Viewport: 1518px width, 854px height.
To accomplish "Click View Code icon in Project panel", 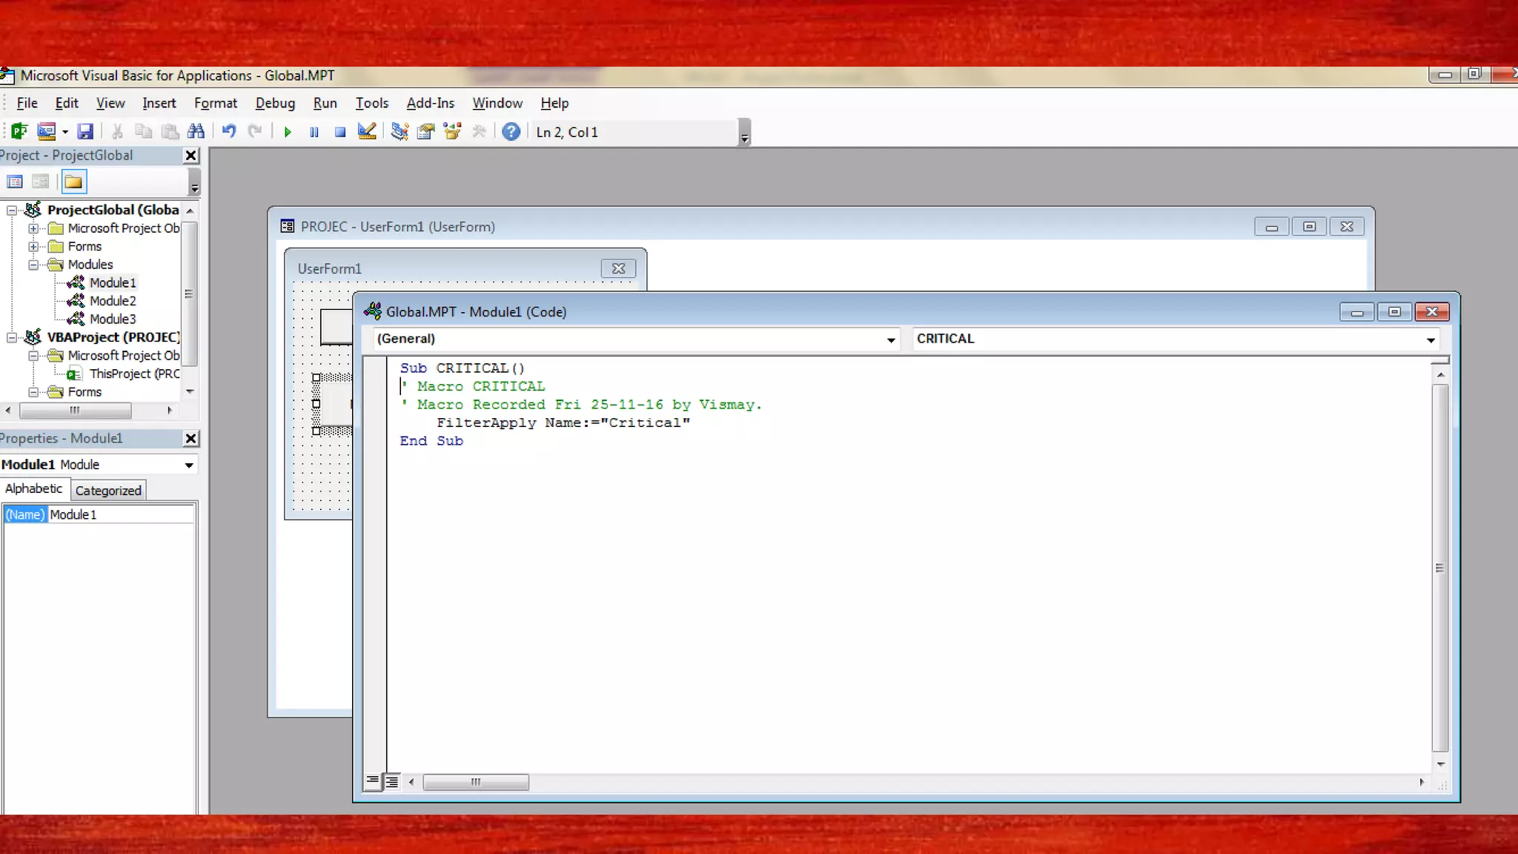I will (x=15, y=182).
